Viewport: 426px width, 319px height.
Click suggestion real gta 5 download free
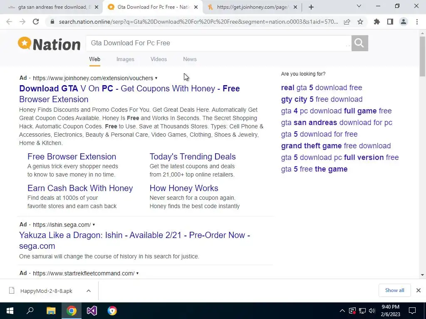[x=322, y=88]
